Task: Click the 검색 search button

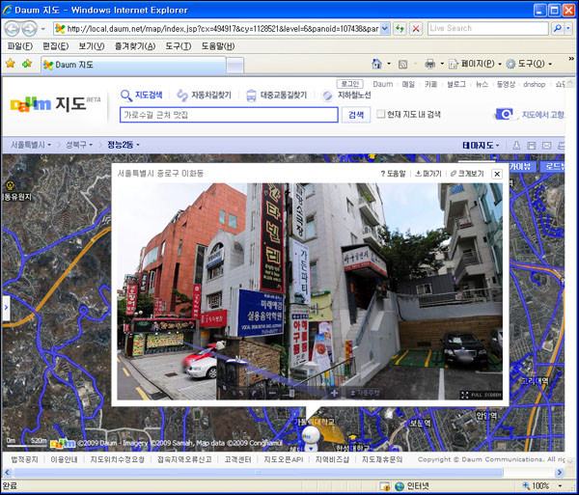Action: (x=356, y=115)
